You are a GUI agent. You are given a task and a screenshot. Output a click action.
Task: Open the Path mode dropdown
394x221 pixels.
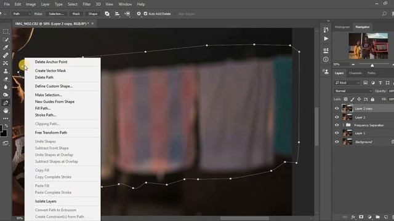[22, 14]
